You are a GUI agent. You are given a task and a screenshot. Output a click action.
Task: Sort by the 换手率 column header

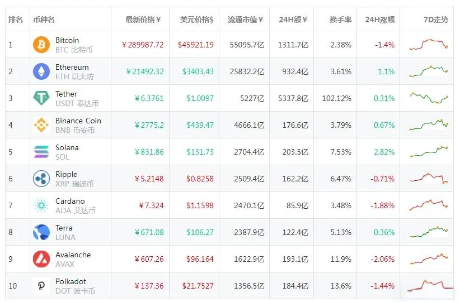(x=341, y=20)
